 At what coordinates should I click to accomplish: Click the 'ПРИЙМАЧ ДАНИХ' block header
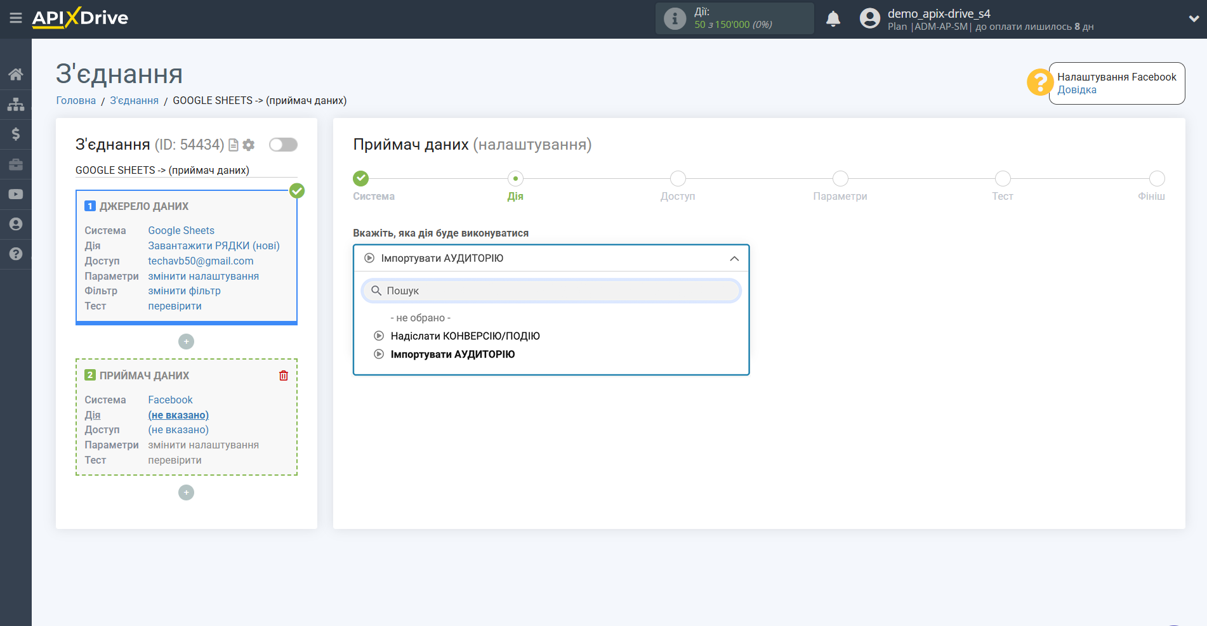(144, 375)
